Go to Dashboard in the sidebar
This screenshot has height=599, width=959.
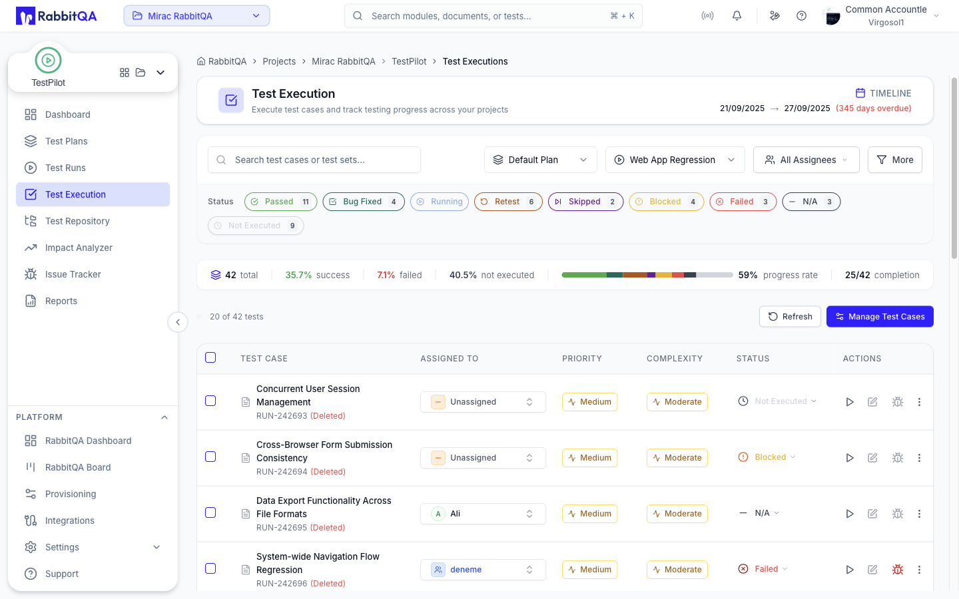[93, 114]
